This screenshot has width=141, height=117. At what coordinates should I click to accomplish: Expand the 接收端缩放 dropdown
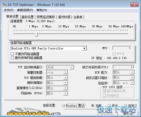[66, 83]
